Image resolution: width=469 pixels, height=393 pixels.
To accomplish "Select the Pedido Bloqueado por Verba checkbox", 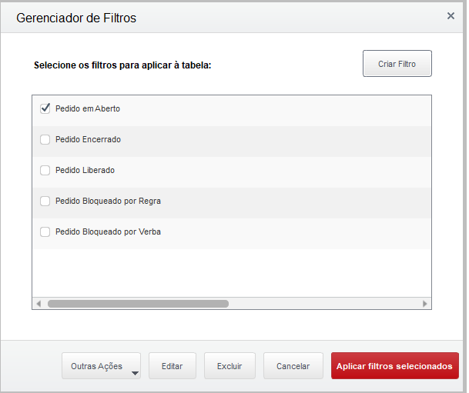I will point(45,231).
